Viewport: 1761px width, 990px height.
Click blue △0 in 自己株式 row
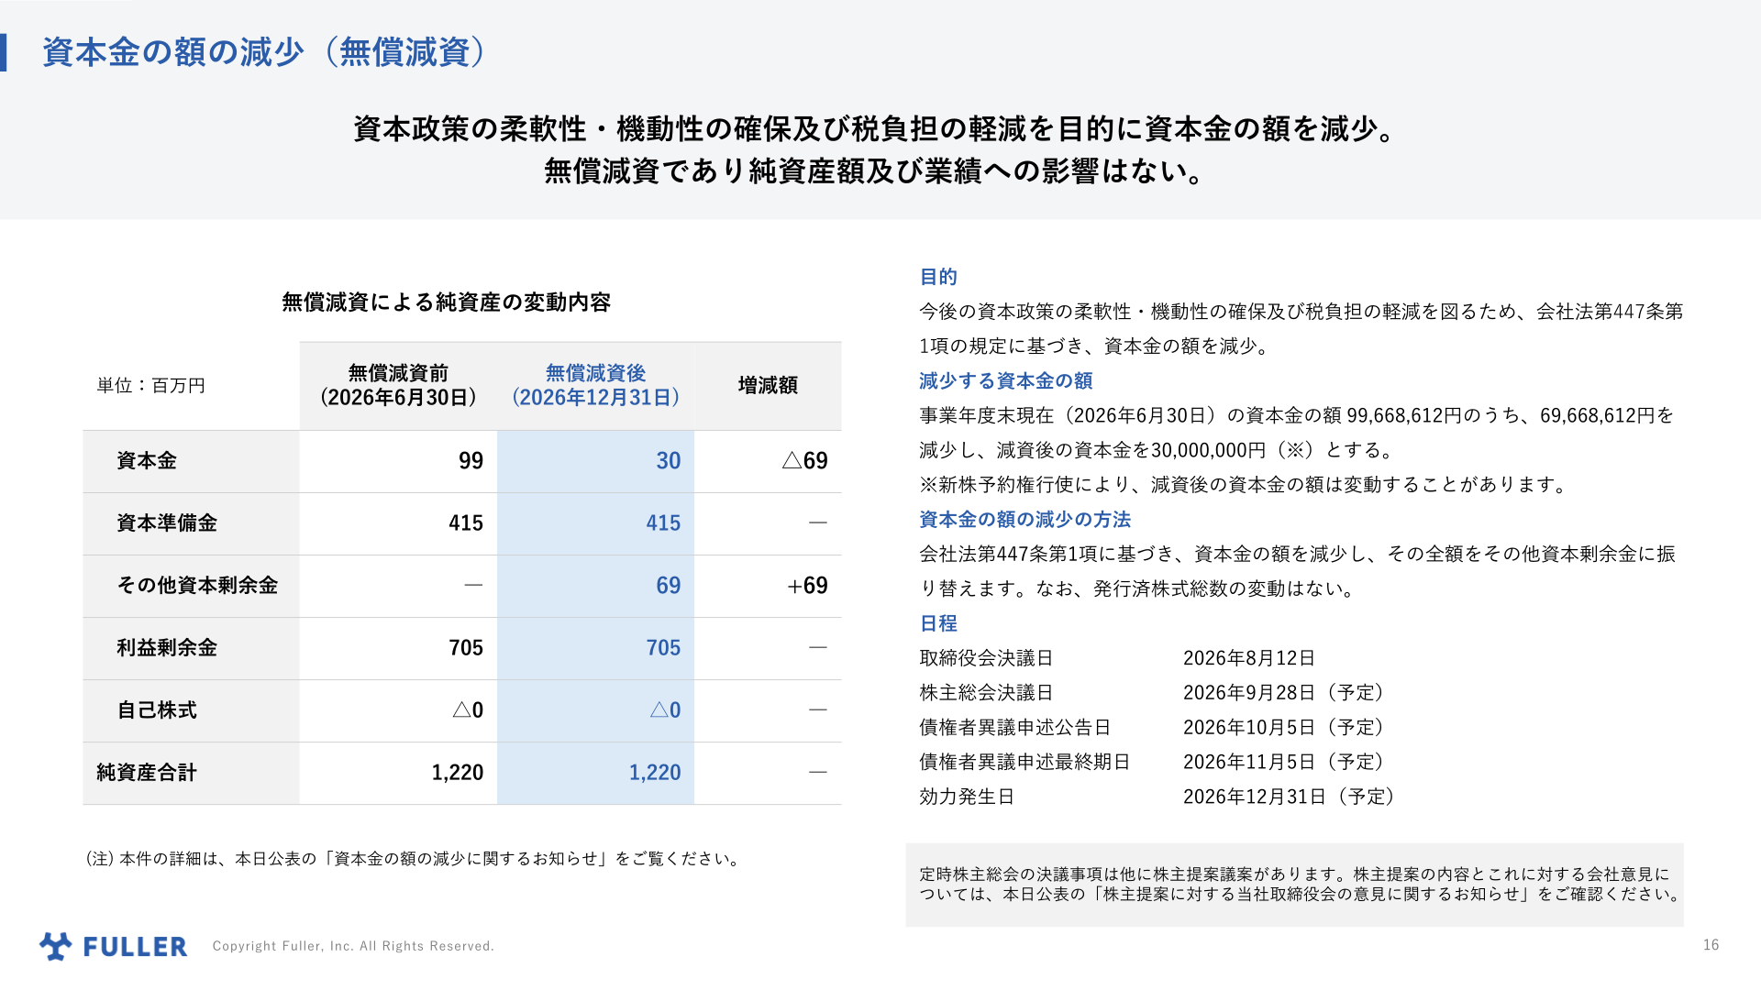point(665,710)
